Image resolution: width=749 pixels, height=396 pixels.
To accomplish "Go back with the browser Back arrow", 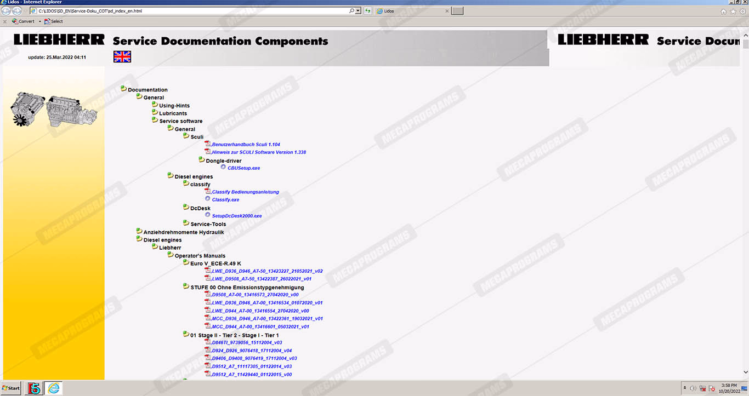I will click(7, 11).
